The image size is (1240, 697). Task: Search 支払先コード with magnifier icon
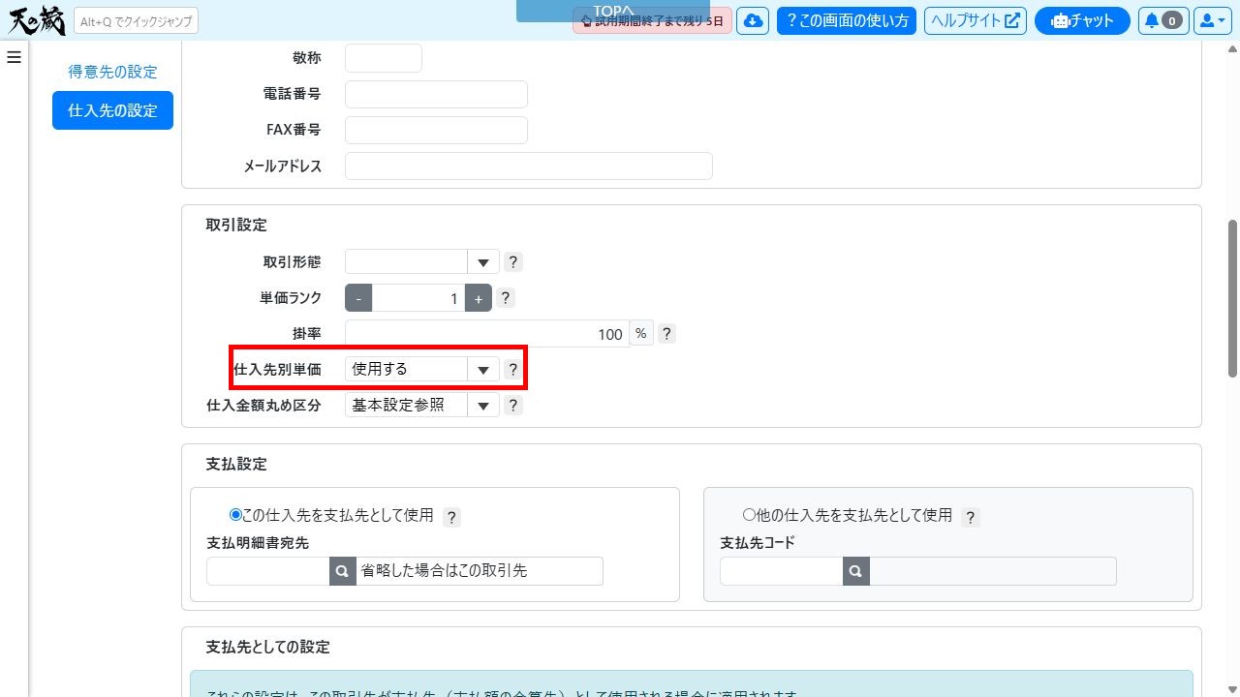(856, 571)
